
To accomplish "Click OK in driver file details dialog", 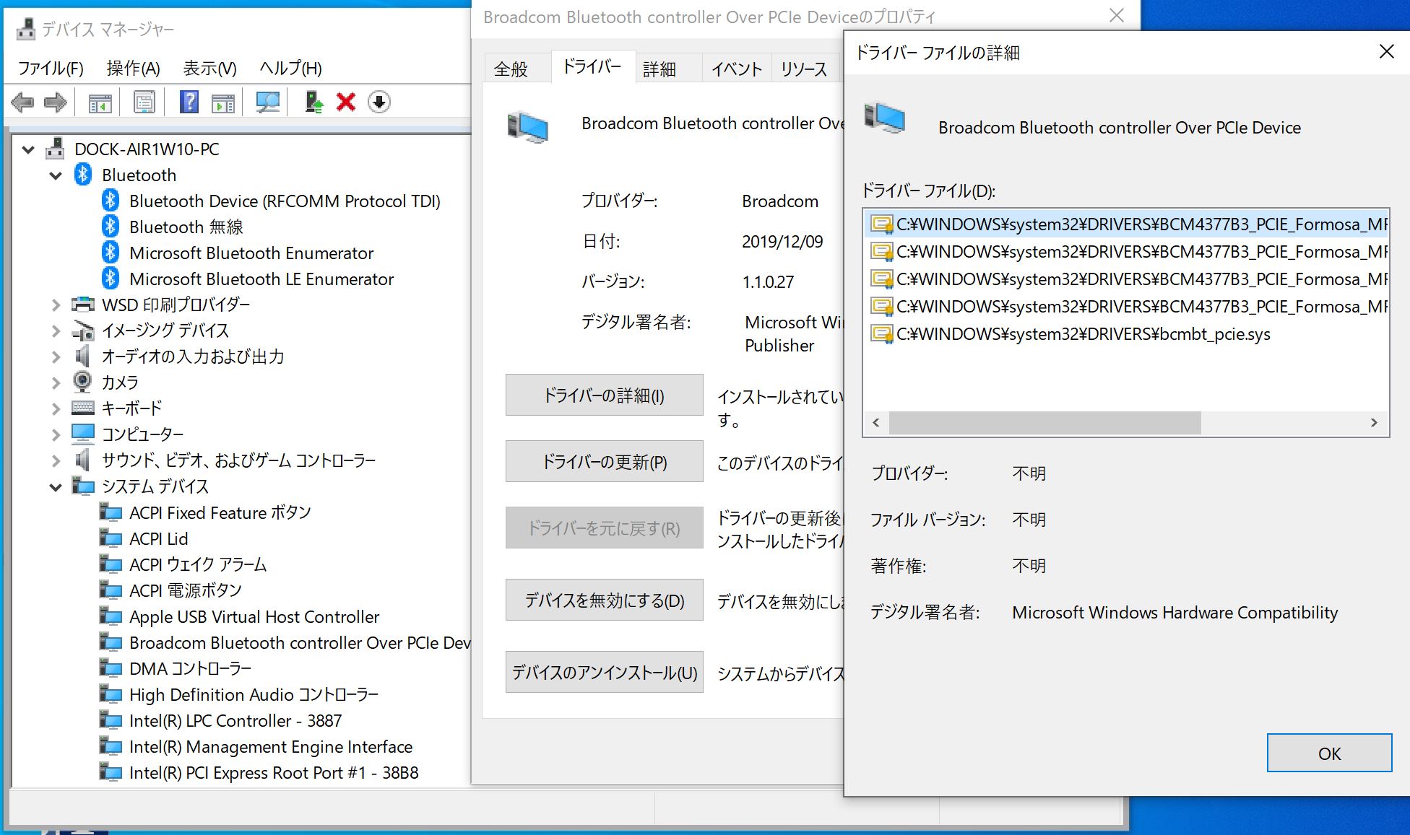I will click(1328, 753).
